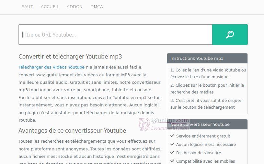Open the SAUT menu item
The width and height of the screenshot is (264, 164).
click(27, 7)
